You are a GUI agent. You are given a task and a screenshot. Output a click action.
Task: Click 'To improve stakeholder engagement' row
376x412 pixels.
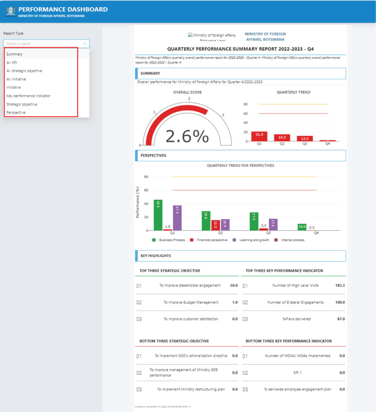[187, 285]
